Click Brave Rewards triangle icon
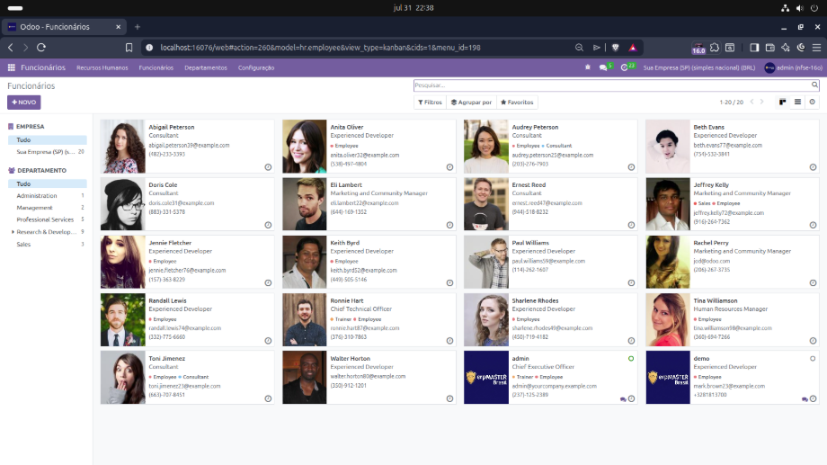This screenshot has height=465, width=827. pyautogui.click(x=632, y=48)
